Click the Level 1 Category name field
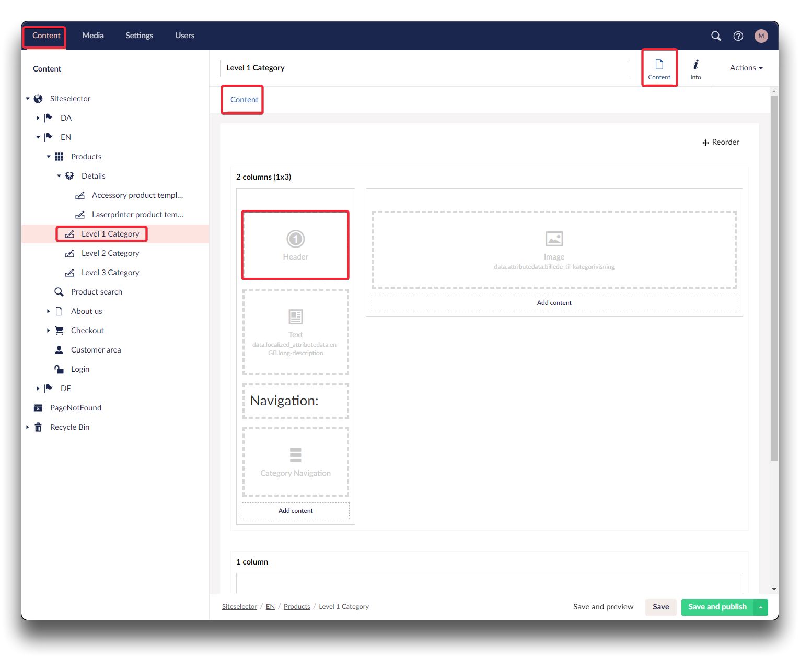Viewport: 800px width, 658px height. pos(424,68)
